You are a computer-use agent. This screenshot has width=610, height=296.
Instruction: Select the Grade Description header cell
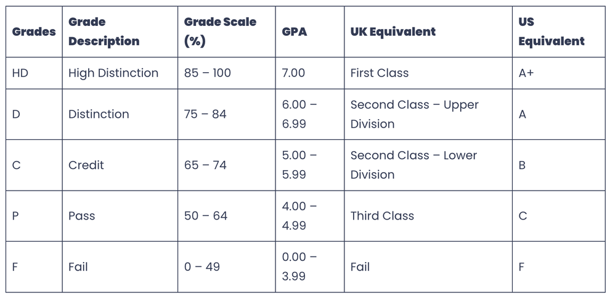(104, 31)
